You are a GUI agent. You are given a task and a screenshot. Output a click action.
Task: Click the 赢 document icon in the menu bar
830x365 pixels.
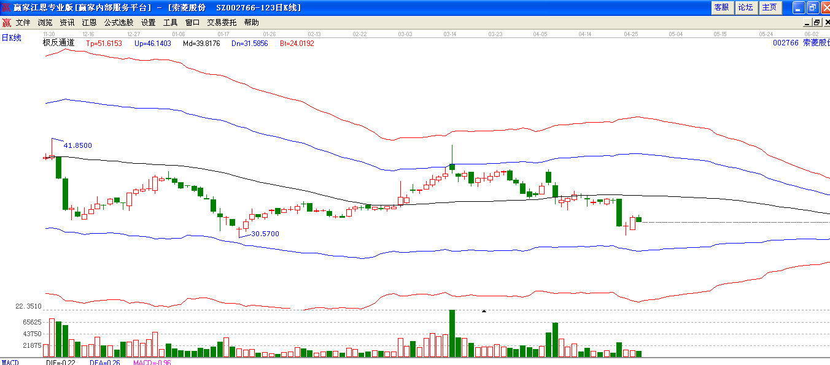[x=6, y=23]
